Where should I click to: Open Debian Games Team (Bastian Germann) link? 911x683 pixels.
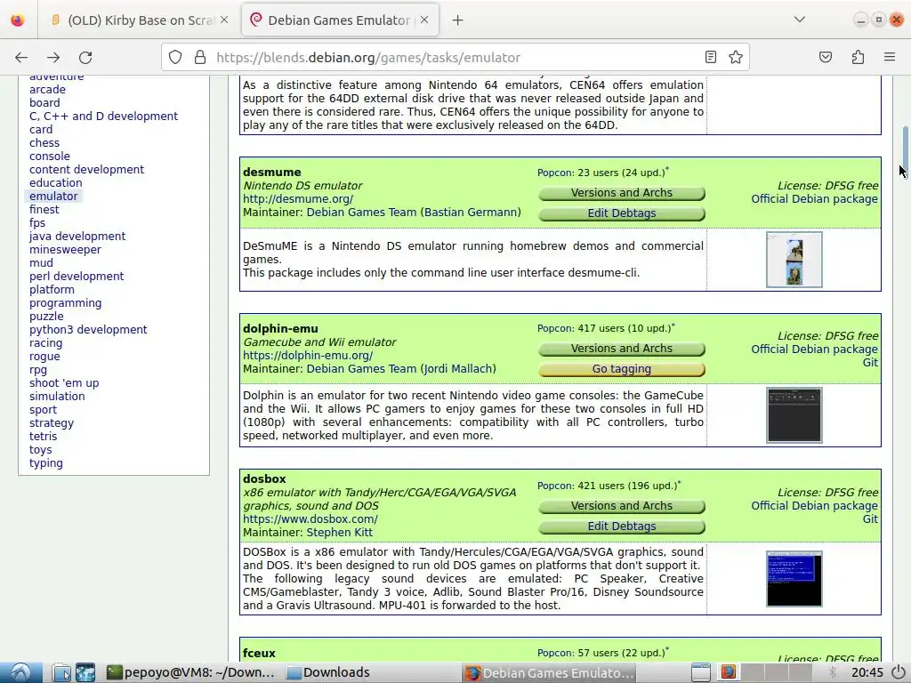tap(414, 213)
